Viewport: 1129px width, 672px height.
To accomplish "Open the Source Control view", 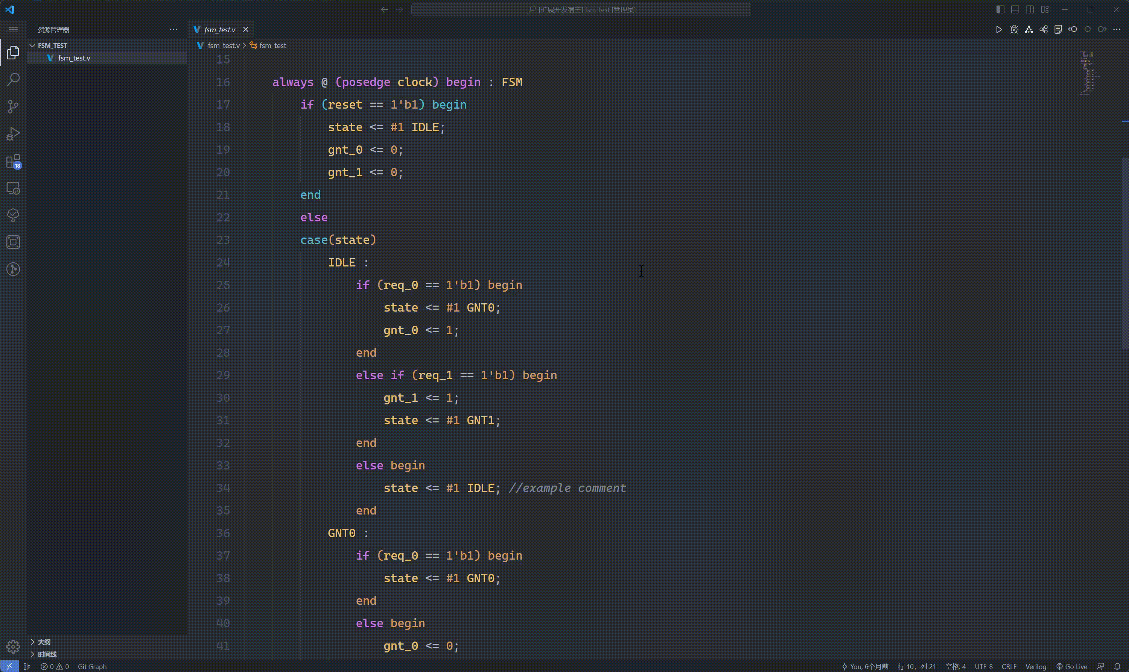I will (13, 106).
